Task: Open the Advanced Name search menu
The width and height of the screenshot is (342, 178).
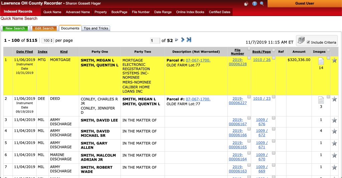Action: (x=78, y=12)
